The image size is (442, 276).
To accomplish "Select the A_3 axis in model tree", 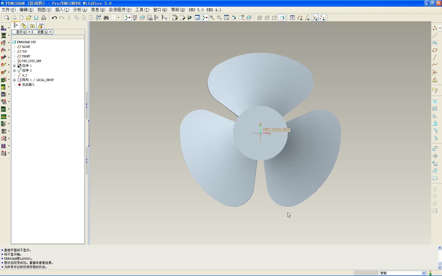I will (x=24, y=75).
